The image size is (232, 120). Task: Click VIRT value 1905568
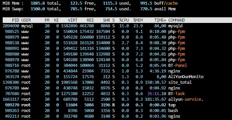(x=69, y=82)
